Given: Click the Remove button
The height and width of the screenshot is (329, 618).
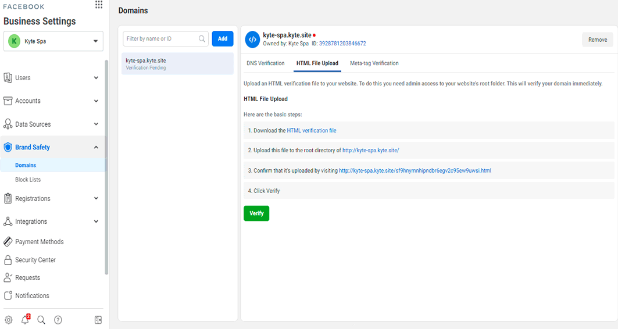Looking at the screenshot, I should coord(598,40).
